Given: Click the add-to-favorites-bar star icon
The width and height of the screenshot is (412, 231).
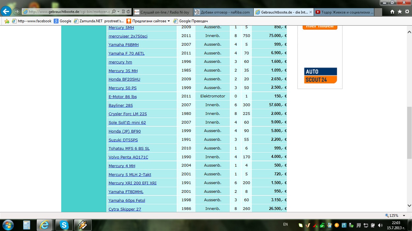Looking at the screenshot, I should tap(7, 21).
